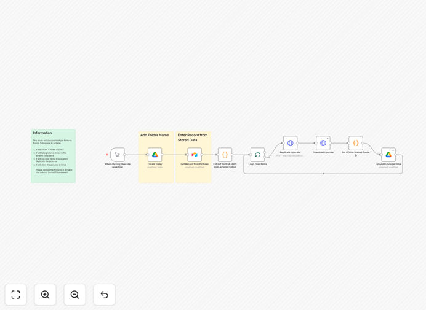Image resolution: width=426 pixels, height=310 pixels.
Task: Select the Add Folder Name sticky note heading
Action: pos(155,135)
